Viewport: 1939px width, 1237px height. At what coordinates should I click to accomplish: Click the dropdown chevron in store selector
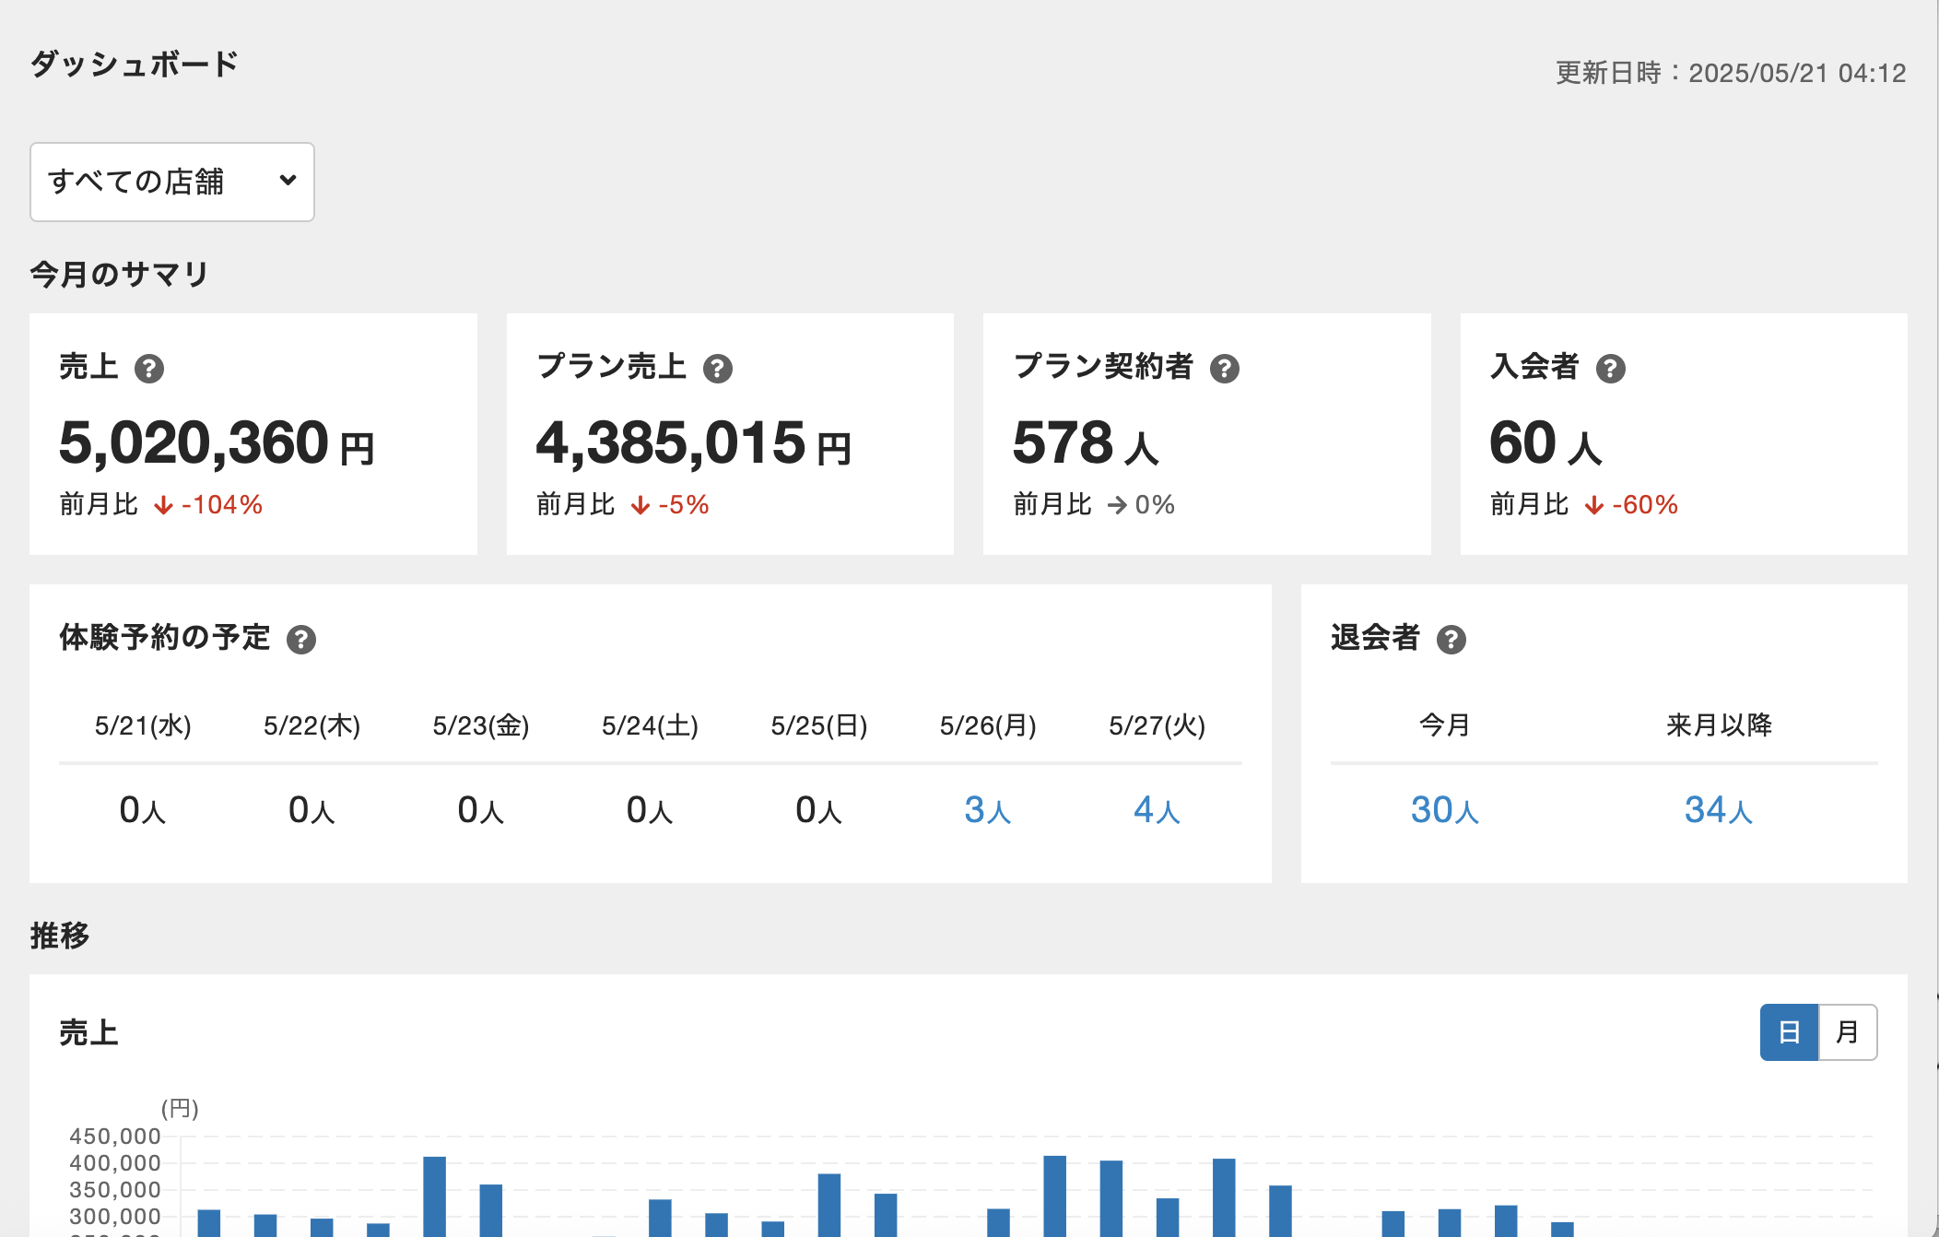[x=288, y=181]
